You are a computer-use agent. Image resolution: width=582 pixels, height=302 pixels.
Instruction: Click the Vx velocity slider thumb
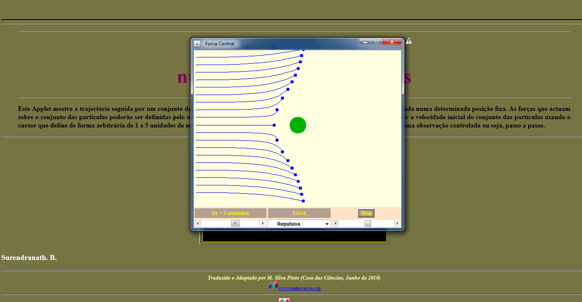coord(235,224)
